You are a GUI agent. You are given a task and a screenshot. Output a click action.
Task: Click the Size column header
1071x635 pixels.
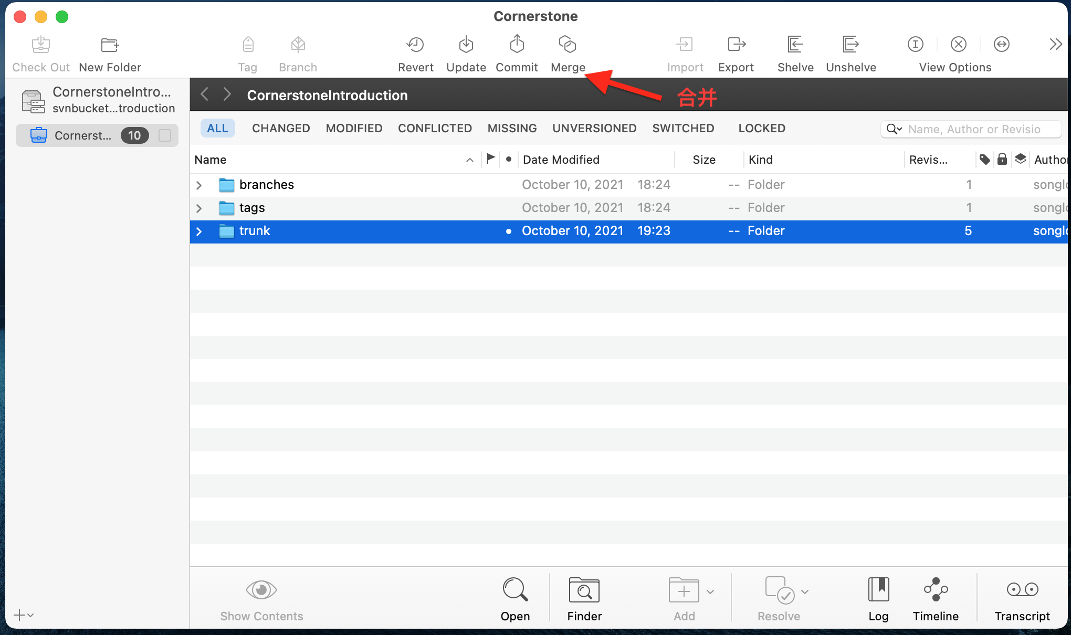coord(709,160)
